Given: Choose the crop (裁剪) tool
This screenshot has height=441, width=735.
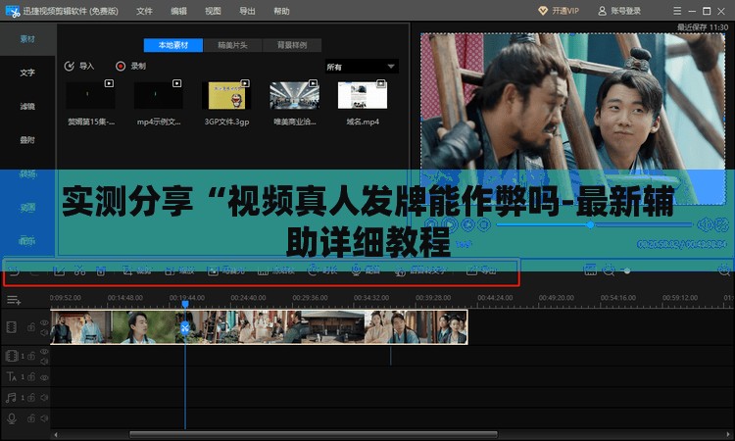Looking at the screenshot, I should [x=137, y=270].
